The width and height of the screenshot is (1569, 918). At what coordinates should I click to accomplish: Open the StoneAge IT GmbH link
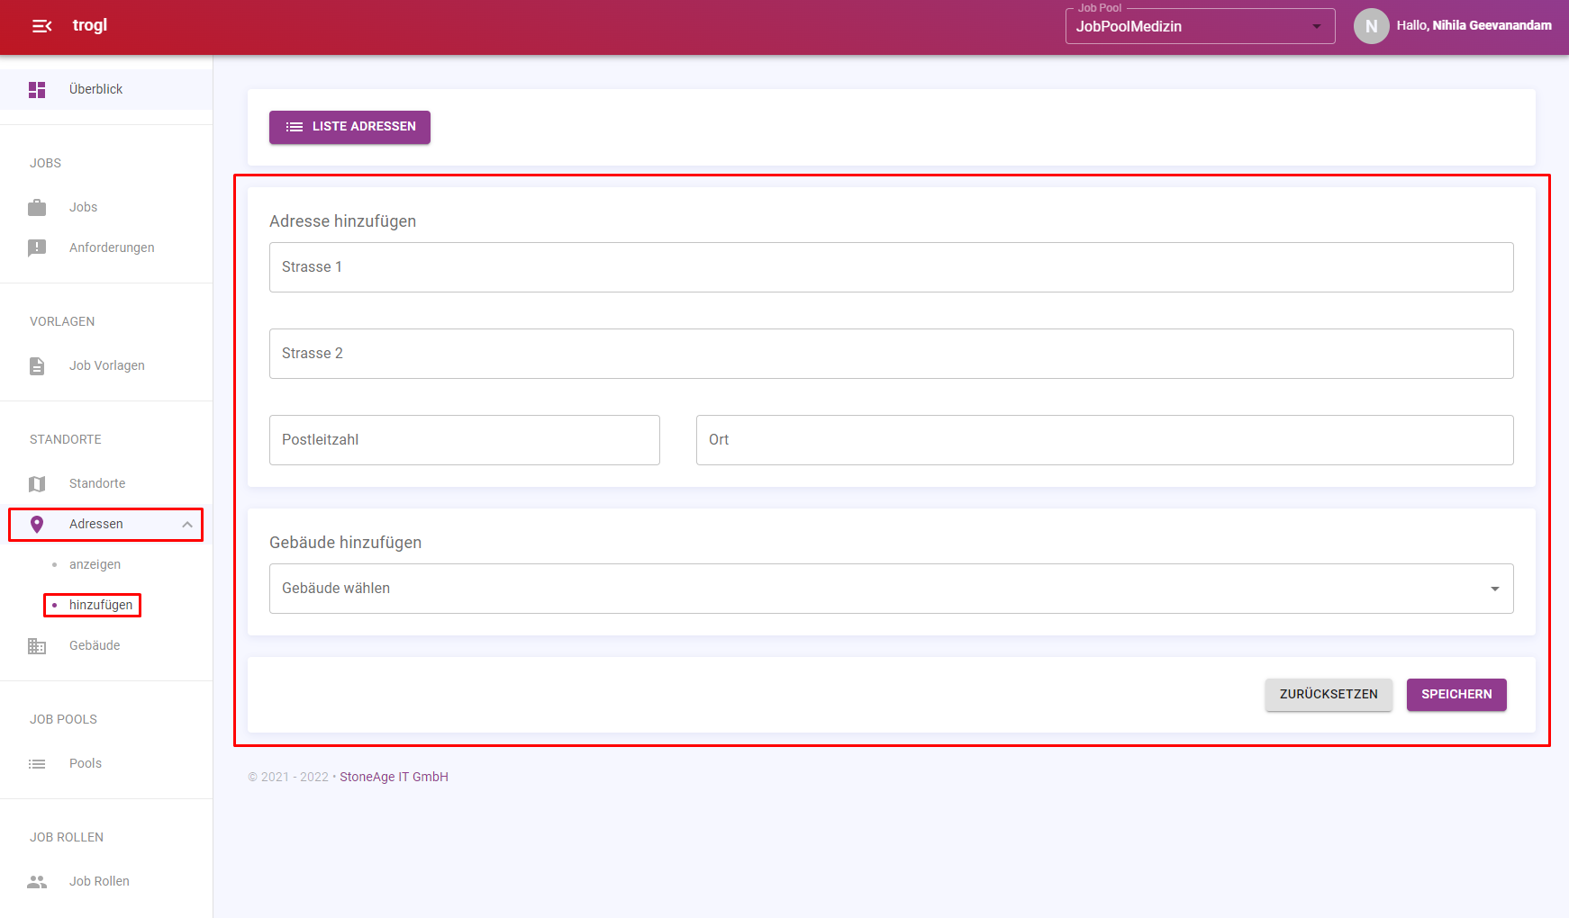(x=394, y=778)
